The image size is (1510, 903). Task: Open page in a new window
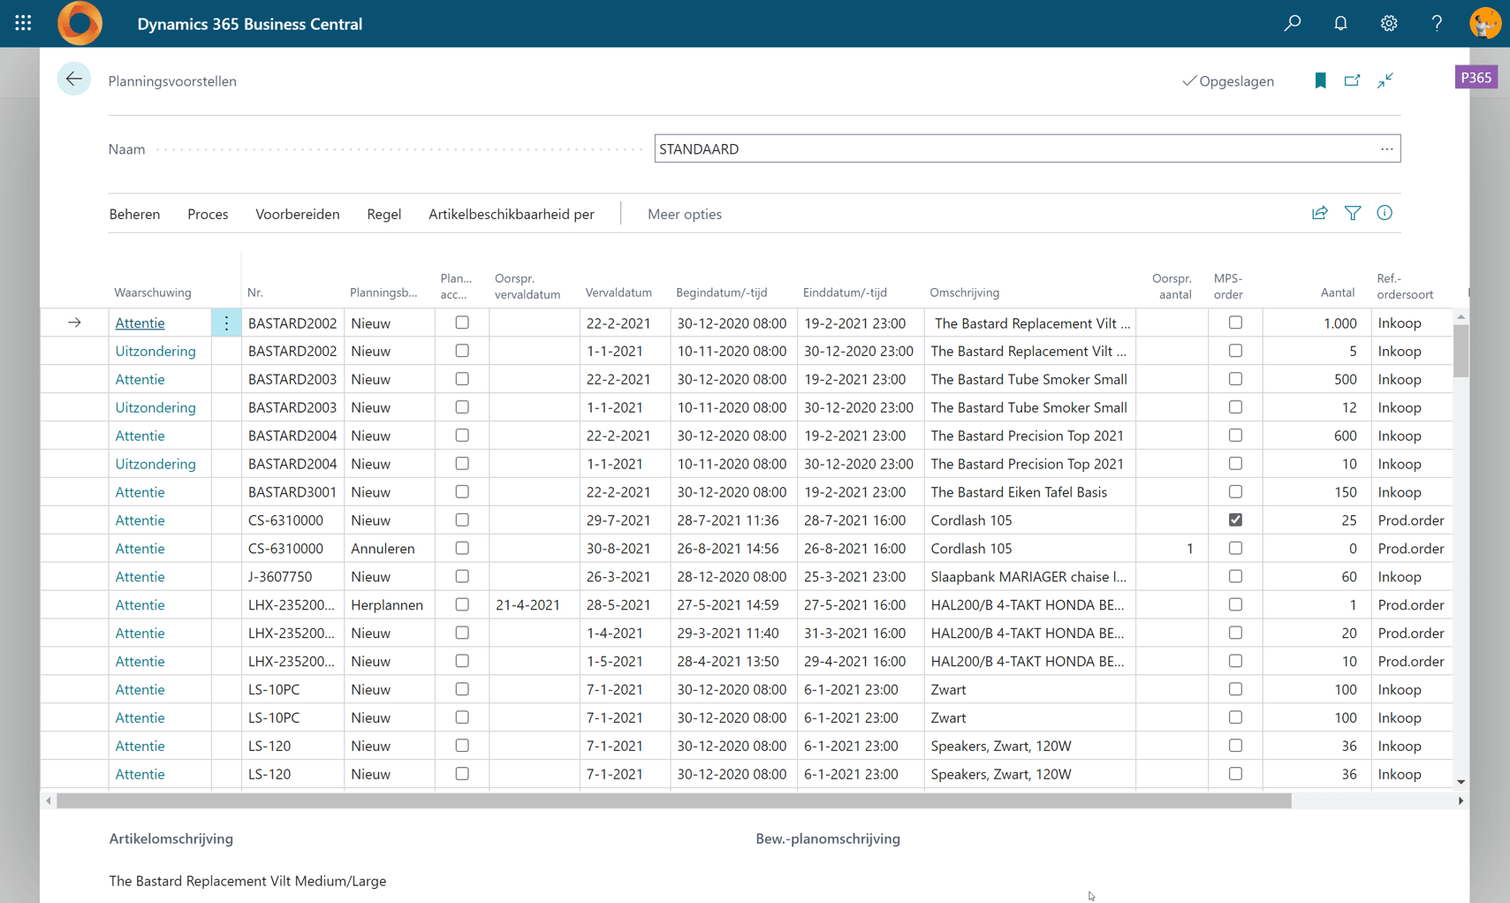[x=1352, y=80]
